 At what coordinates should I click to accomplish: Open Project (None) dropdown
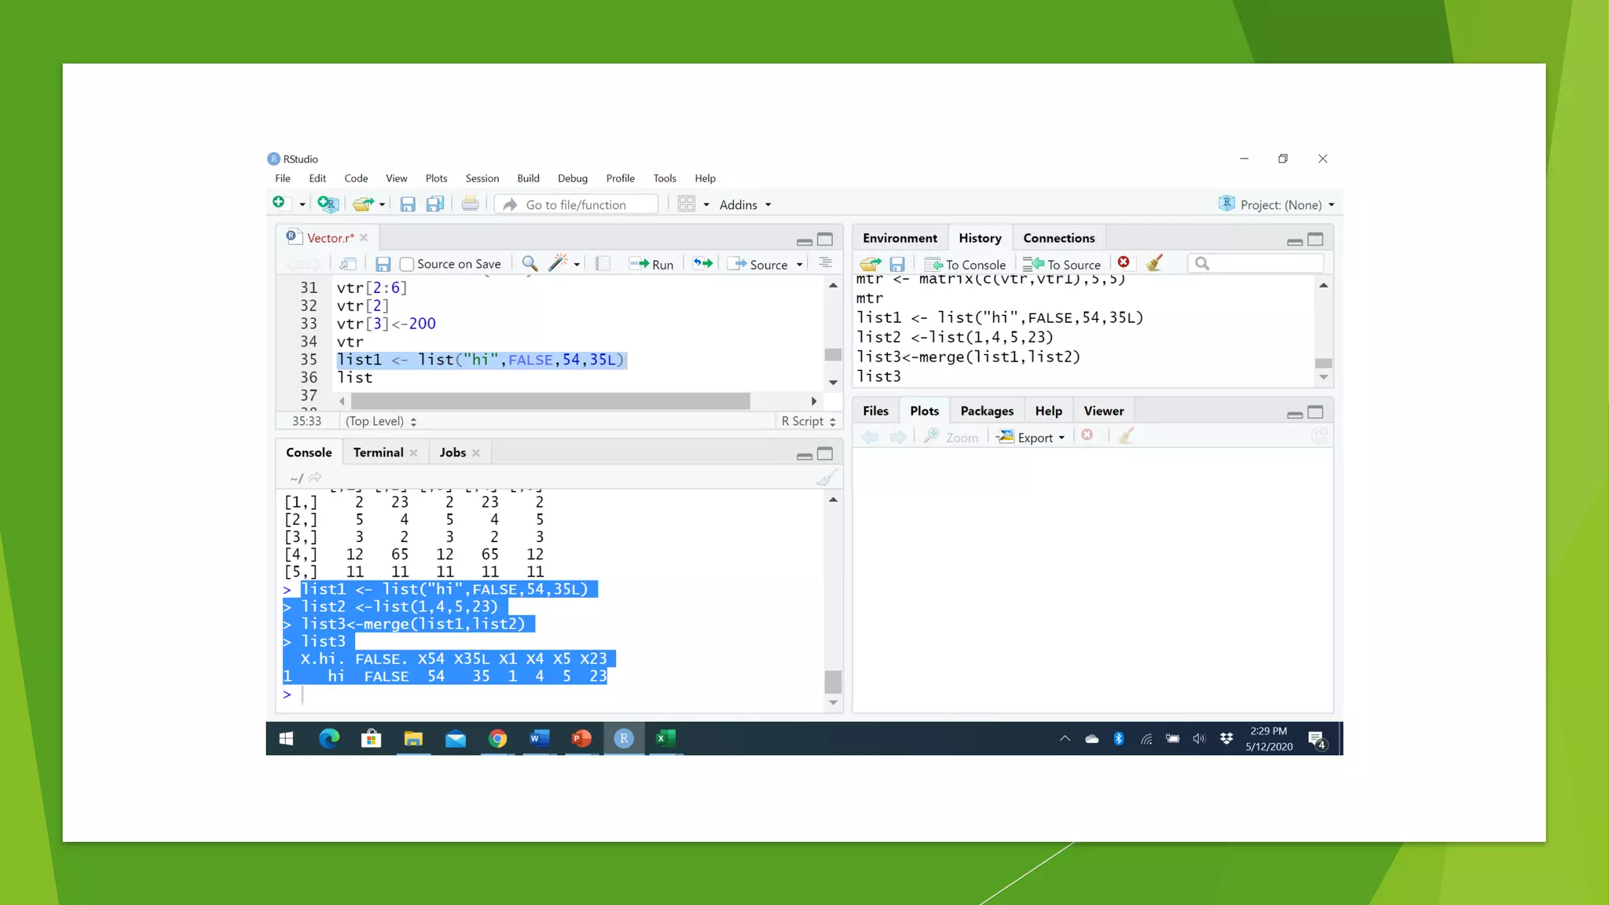(1277, 204)
